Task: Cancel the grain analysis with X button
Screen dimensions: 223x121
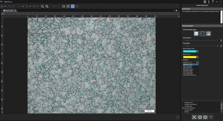Action: 194,117
